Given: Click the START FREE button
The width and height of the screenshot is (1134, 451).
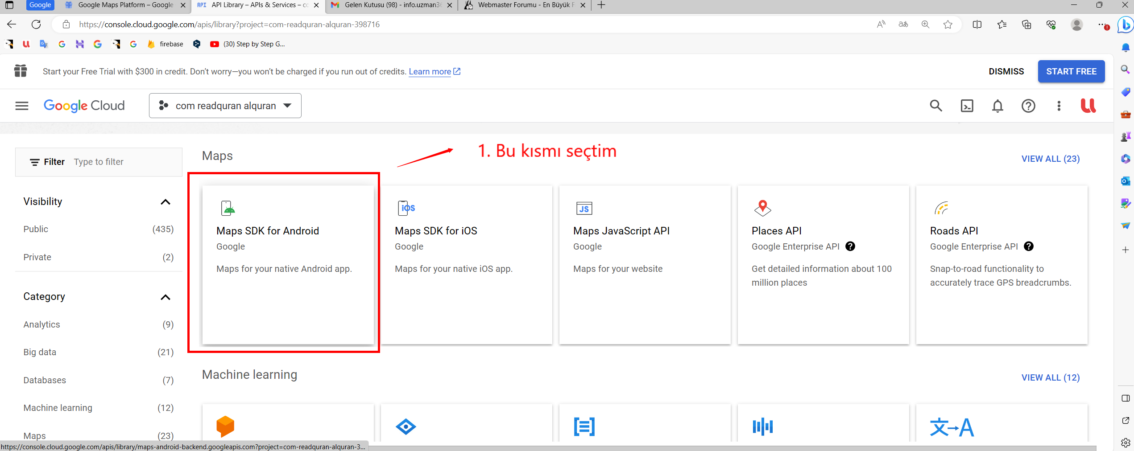Looking at the screenshot, I should tap(1071, 71).
